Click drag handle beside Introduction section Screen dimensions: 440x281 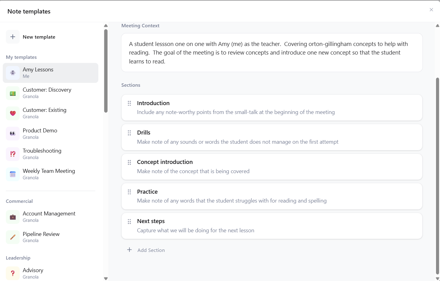pos(129,103)
